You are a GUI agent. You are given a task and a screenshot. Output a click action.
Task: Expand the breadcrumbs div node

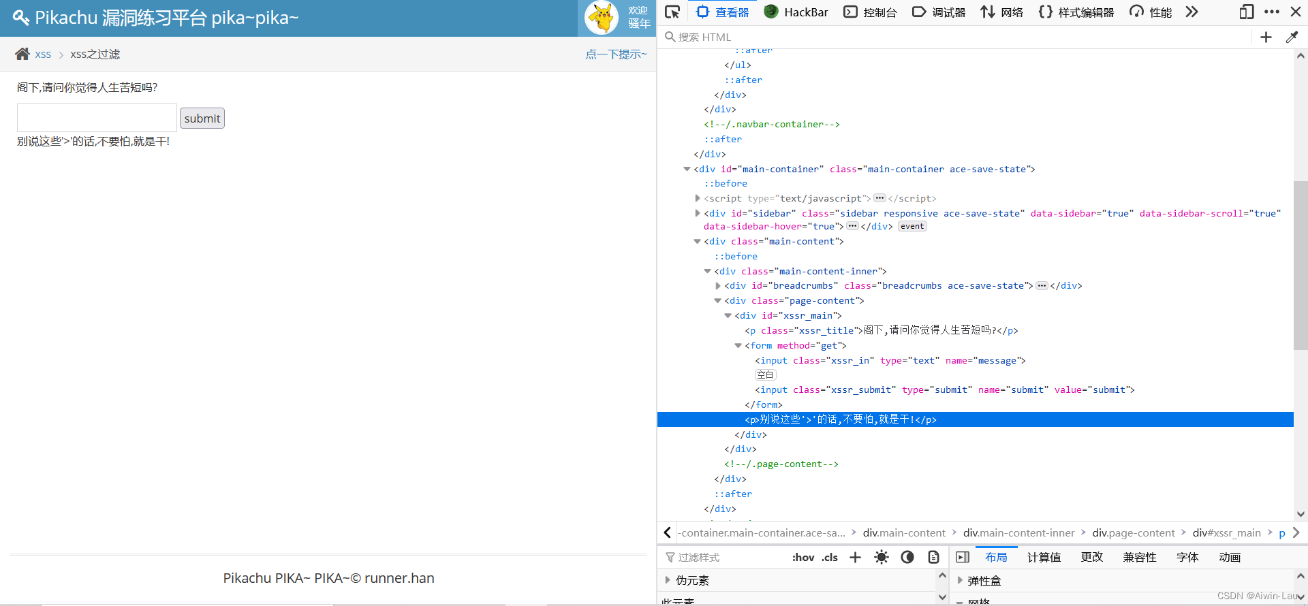[x=717, y=286]
